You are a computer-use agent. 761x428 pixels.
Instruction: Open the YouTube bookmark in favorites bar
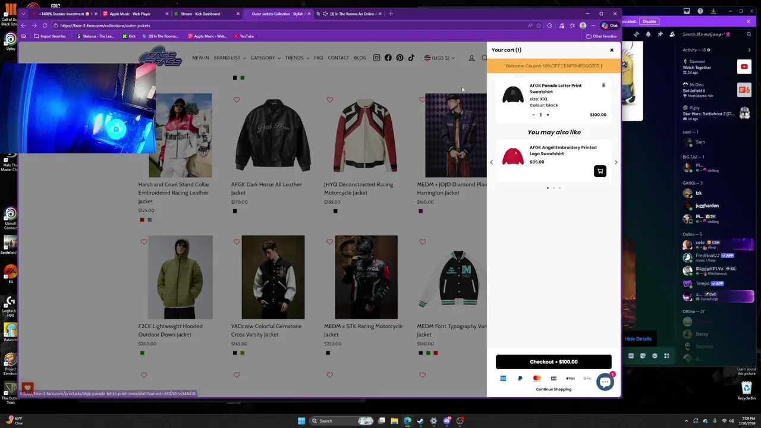click(244, 36)
